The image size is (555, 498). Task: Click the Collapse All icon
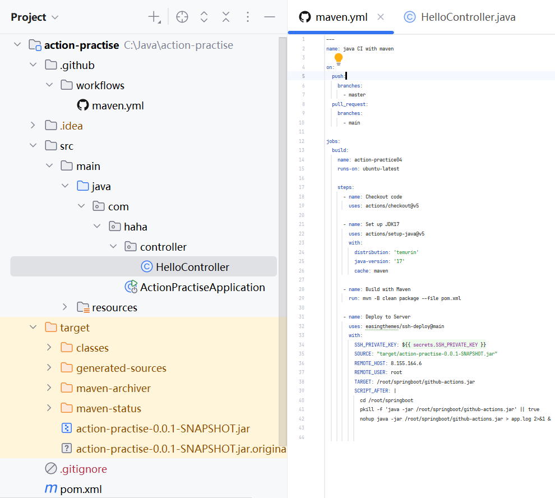point(226,17)
